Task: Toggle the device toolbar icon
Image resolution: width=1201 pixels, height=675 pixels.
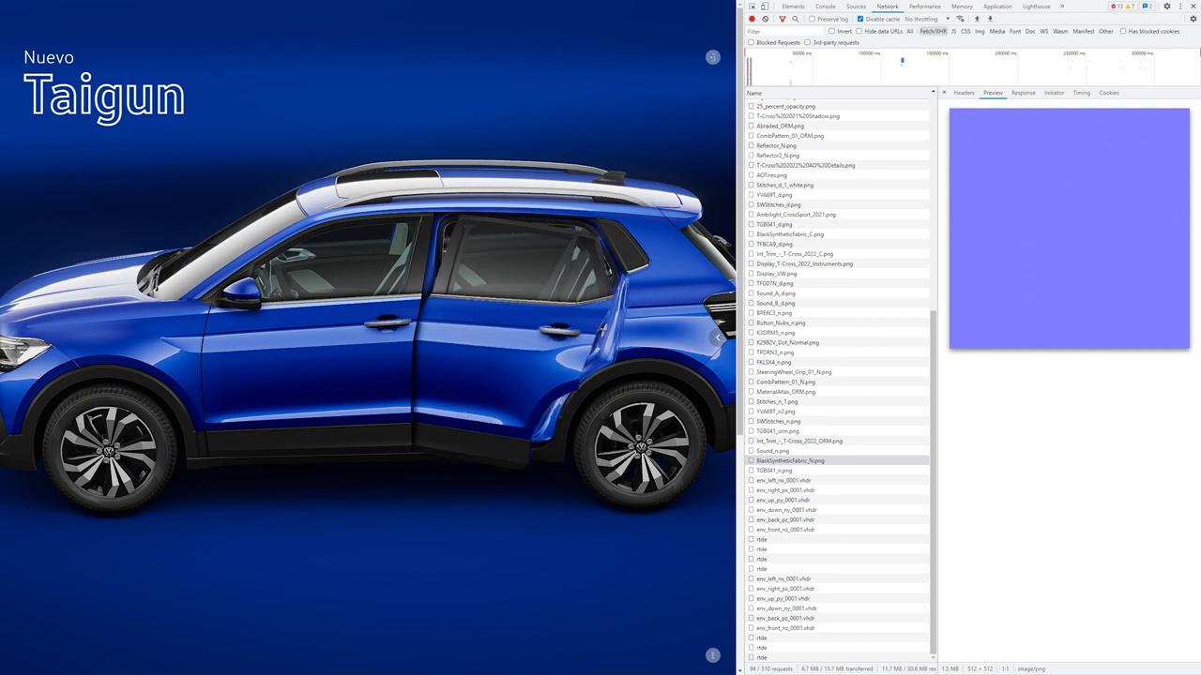Action: coord(764,7)
